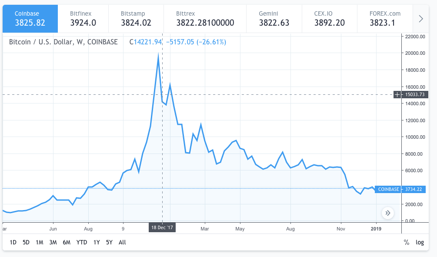Select the Bittrex exchange tab
Viewport: 437px width, 257px height.
205,18
